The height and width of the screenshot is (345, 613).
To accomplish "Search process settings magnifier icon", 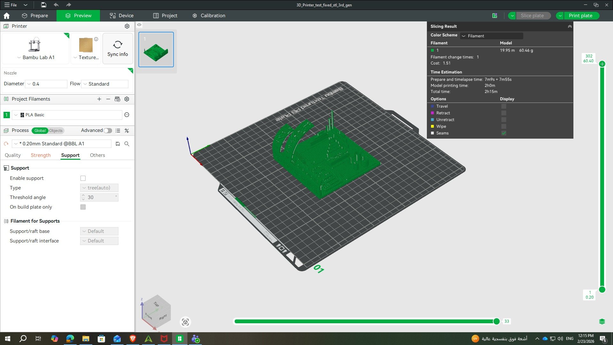I will [127, 144].
